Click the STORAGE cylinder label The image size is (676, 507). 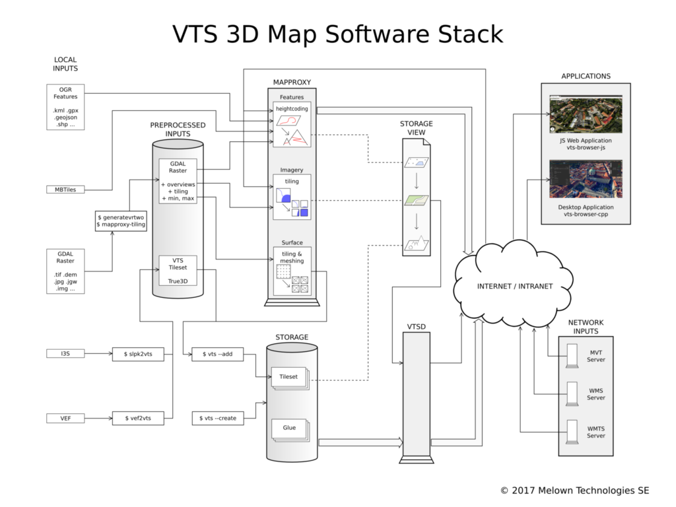point(292,337)
